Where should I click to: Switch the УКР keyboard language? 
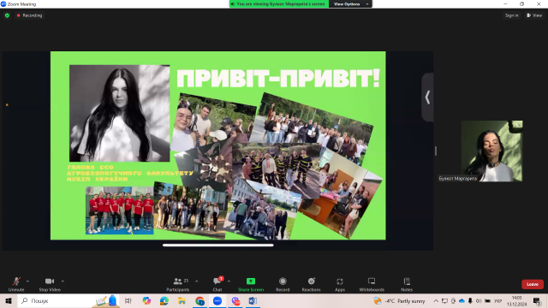coord(497,300)
